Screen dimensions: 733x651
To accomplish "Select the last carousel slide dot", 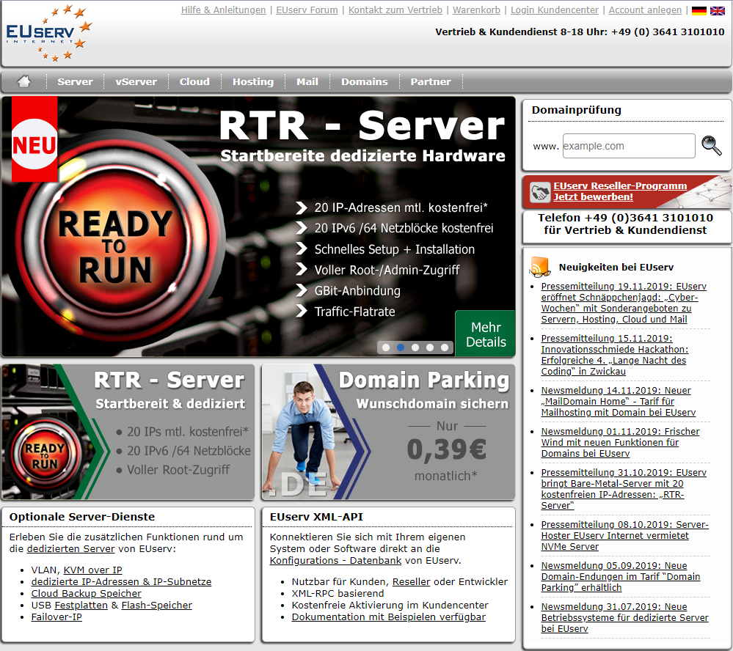I will pyautogui.click(x=445, y=347).
